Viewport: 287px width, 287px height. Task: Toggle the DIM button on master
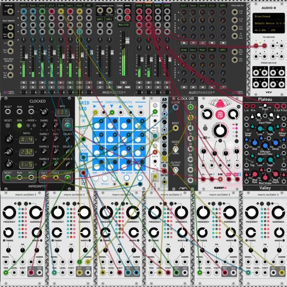coord(119,87)
